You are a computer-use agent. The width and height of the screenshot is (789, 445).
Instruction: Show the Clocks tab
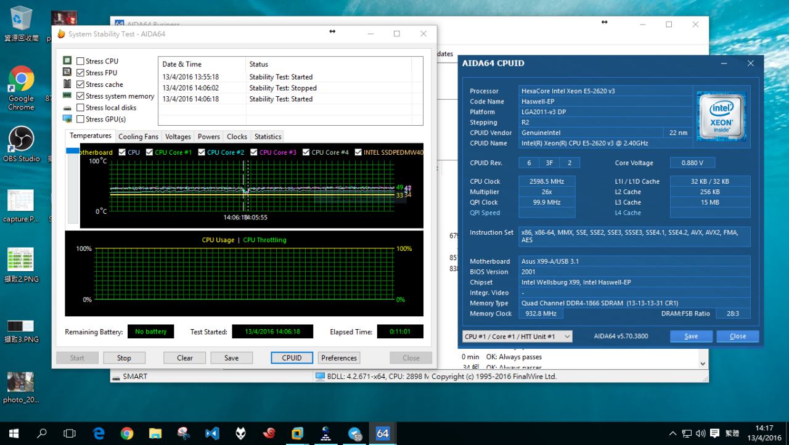click(x=237, y=137)
